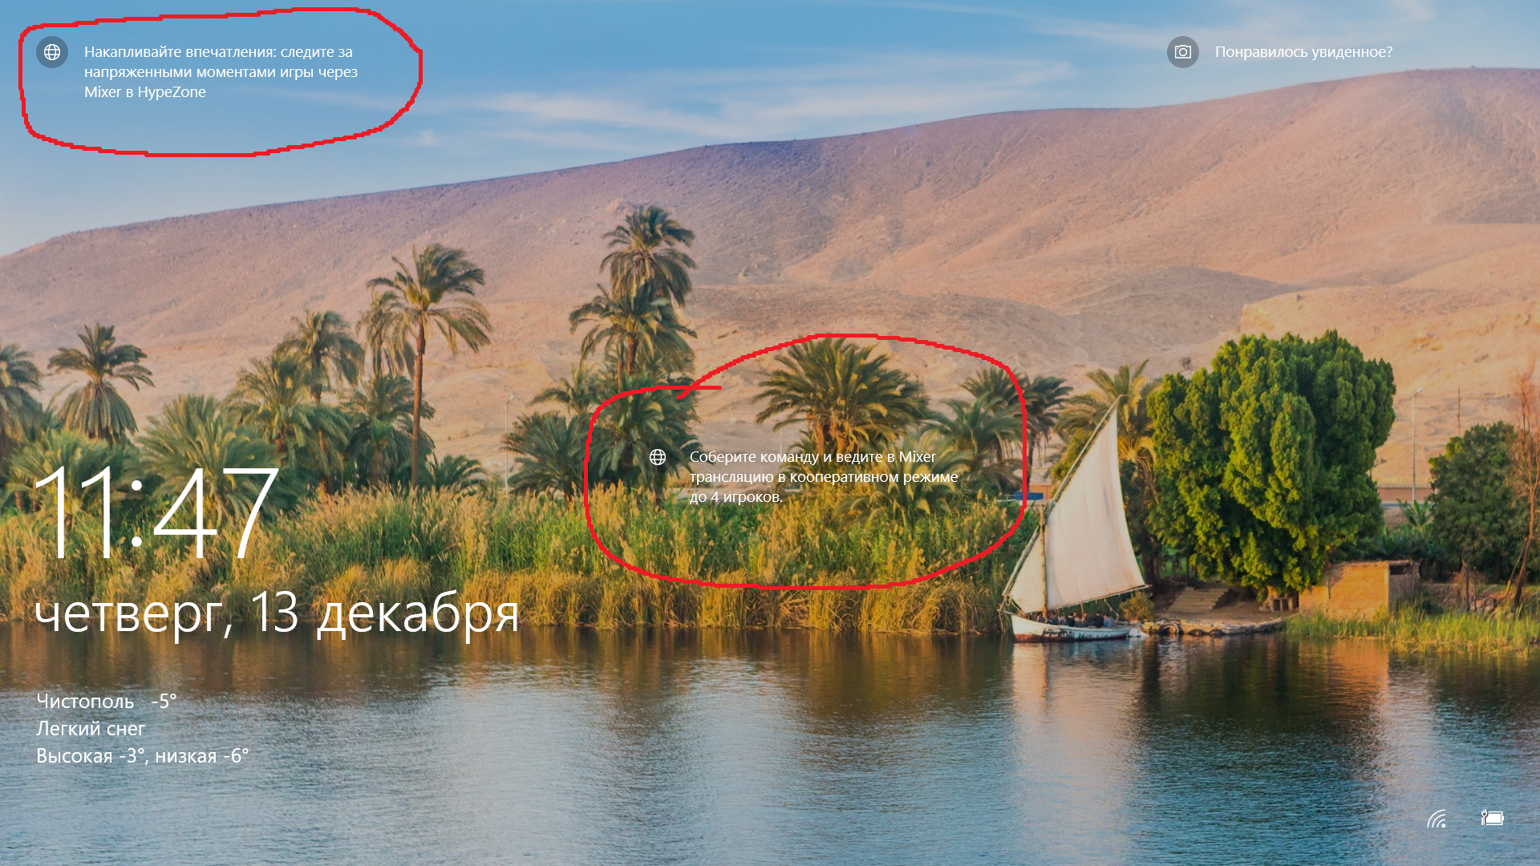Click the weather city name 'Чистополь'
This screenshot has height=866, width=1540.
click(85, 701)
